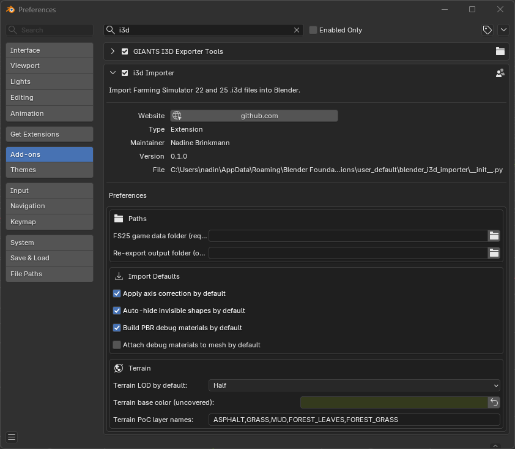Click the Import Farming Simulator description text
The height and width of the screenshot is (449, 515).
click(204, 90)
